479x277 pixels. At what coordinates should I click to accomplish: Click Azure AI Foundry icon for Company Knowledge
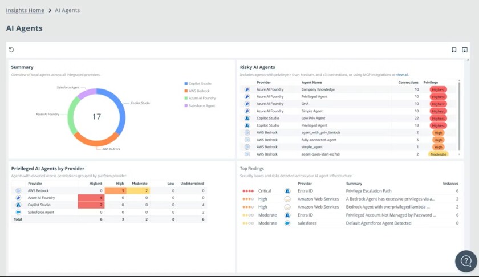[x=247, y=89]
